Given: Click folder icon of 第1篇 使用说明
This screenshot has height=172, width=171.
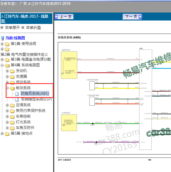Looking at the screenshot, I should click(7, 44).
